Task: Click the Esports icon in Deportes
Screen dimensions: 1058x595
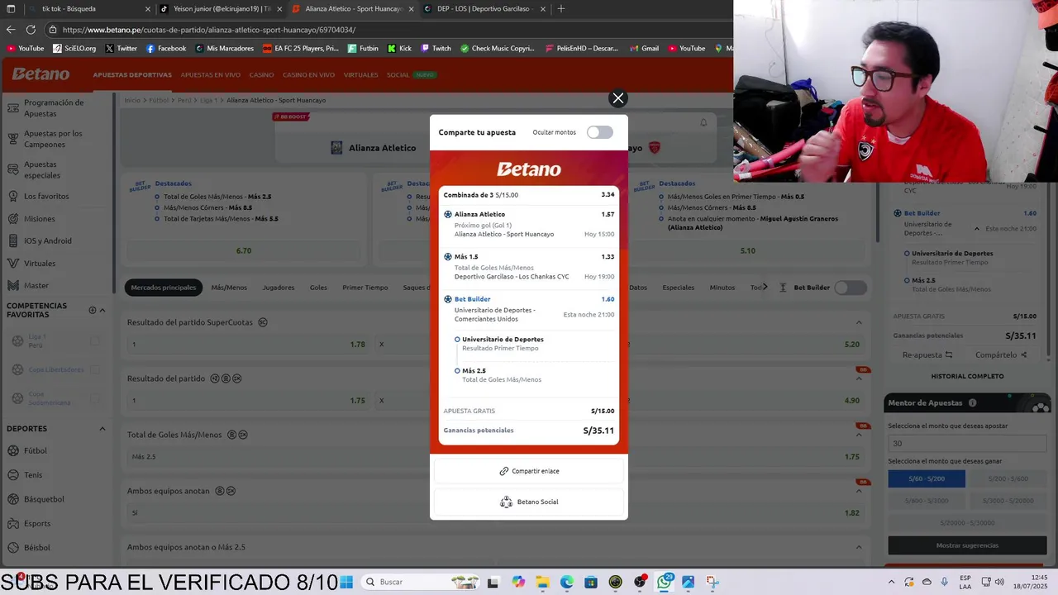Action: click(x=13, y=523)
